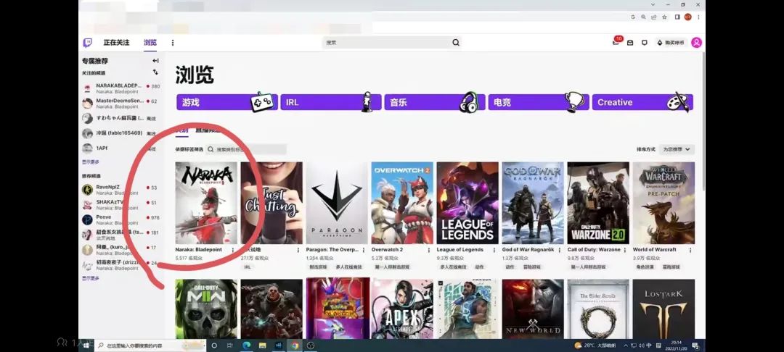The image size is (784, 352).
Task: Open Just Chatting cover thumbnail
Action: click(x=271, y=203)
